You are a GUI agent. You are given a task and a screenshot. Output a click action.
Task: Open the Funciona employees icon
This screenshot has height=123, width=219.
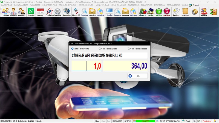pyautogui.click(x=22, y=12)
